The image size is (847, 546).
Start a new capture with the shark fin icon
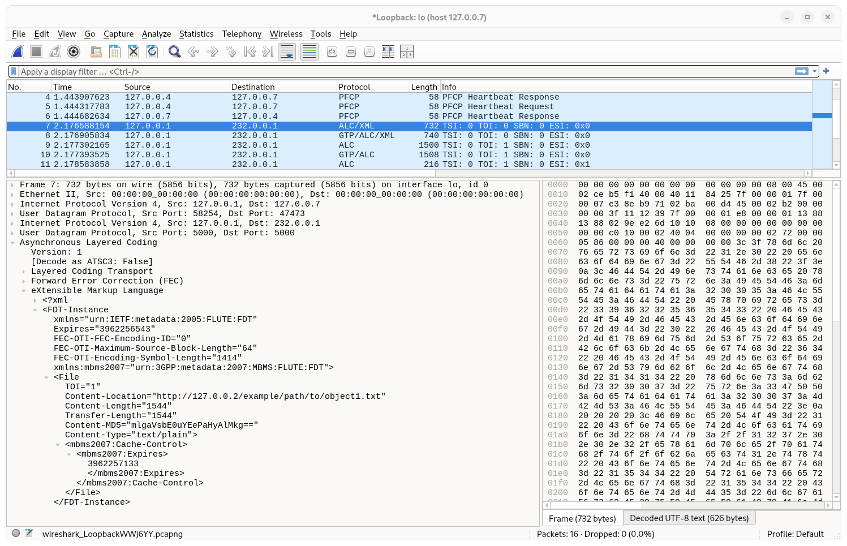18,51
